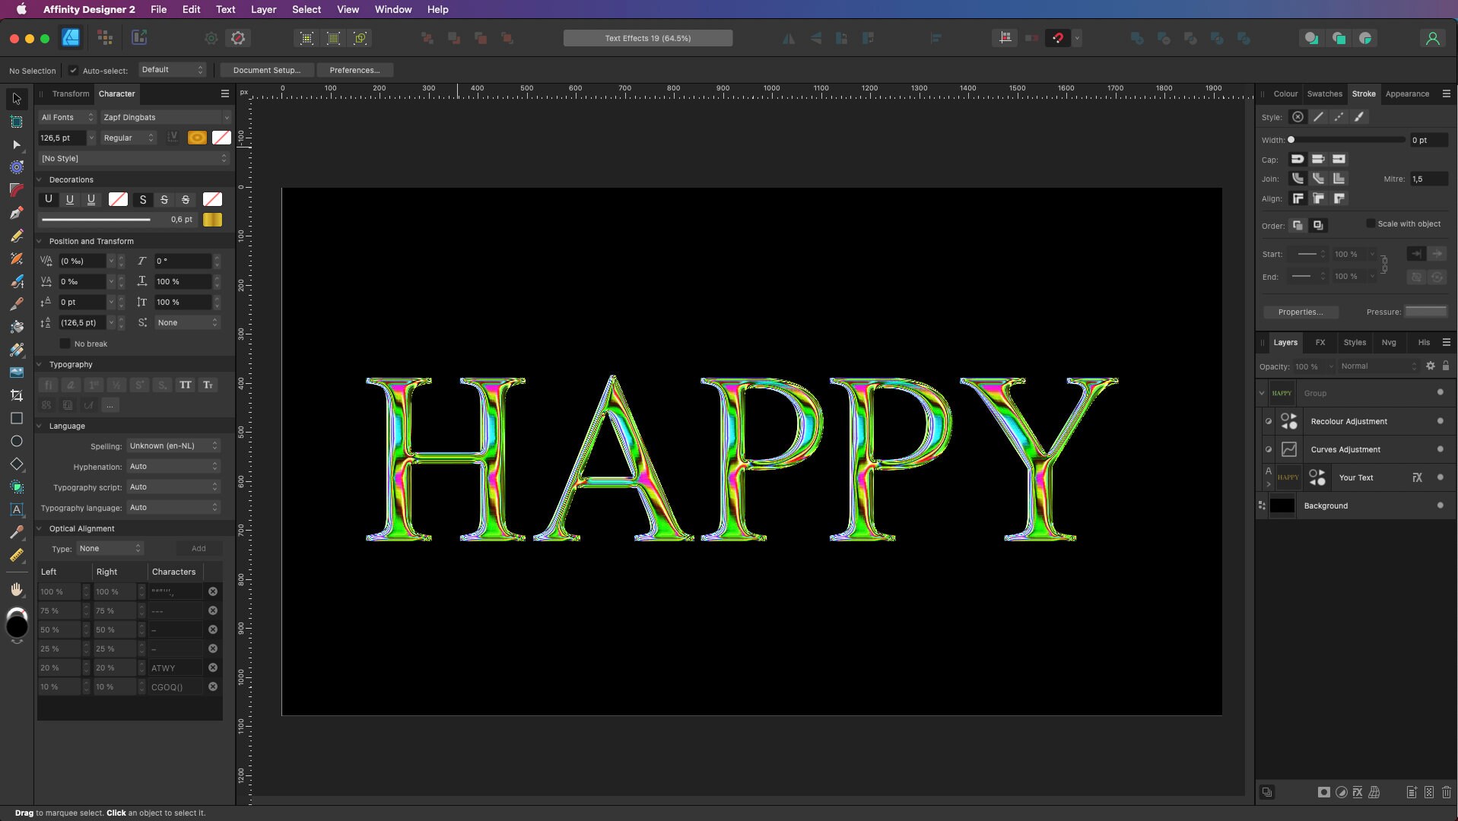Select the Crop tool
Screen dimensions: 1458x821
(17, 395)
